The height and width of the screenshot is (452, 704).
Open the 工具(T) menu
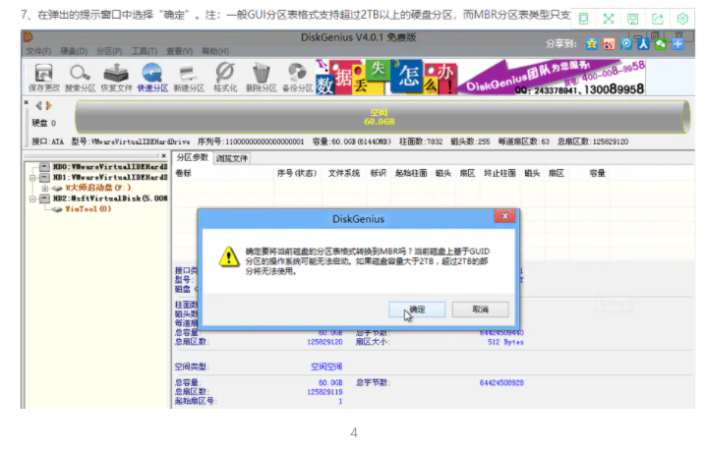(x=145, y=52)
